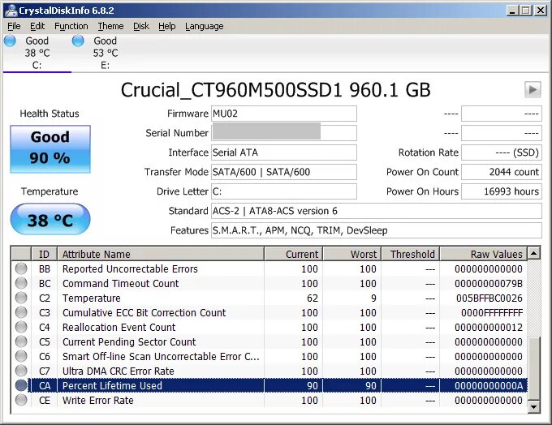The height and width of the screenshot is (425, 552).
Task: Click status circle for Cumulative ECC Bit Correction
Action: (21, 312)
